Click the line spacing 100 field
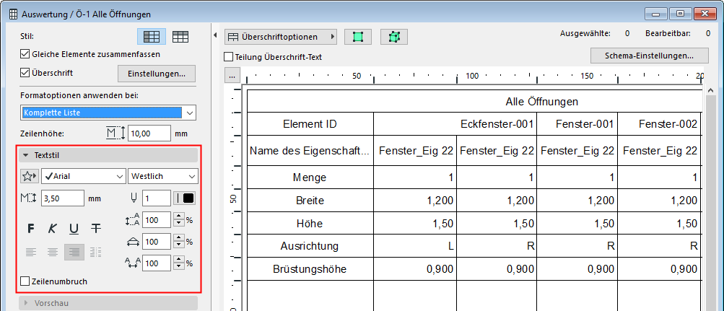The width and height of the screenshot is (724, 311). pos(157,220)
